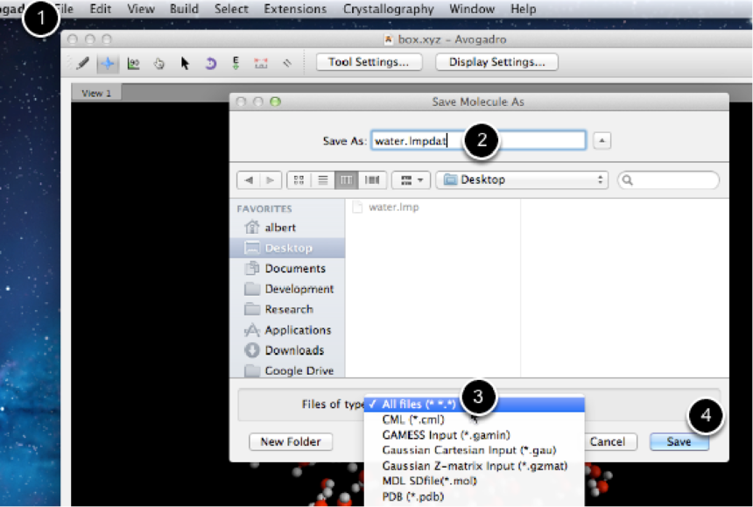Select Desktop in Favorites sidebar

point(286,248)
